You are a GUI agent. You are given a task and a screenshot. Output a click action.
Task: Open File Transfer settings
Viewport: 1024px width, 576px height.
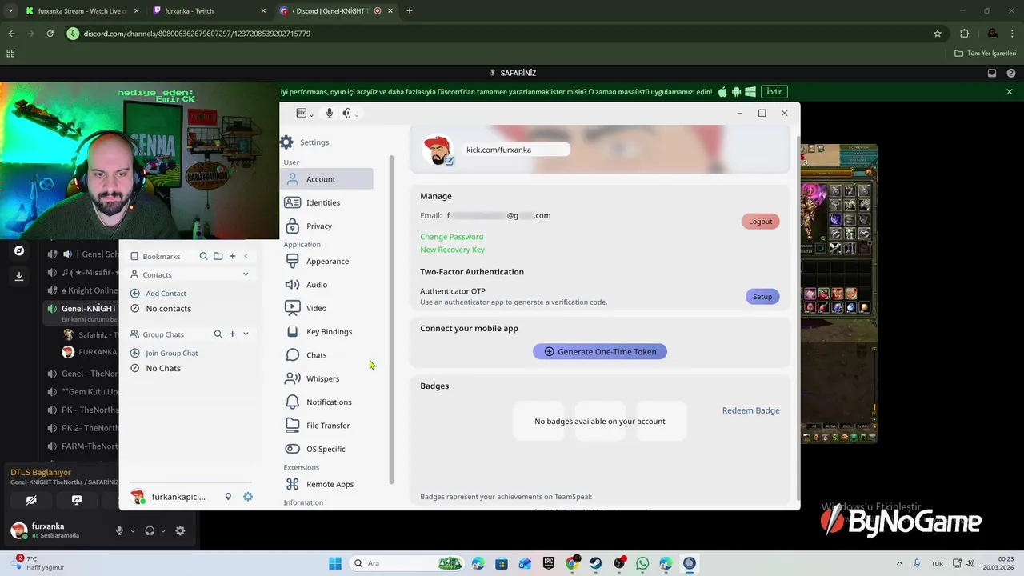[x=327, y=425]
